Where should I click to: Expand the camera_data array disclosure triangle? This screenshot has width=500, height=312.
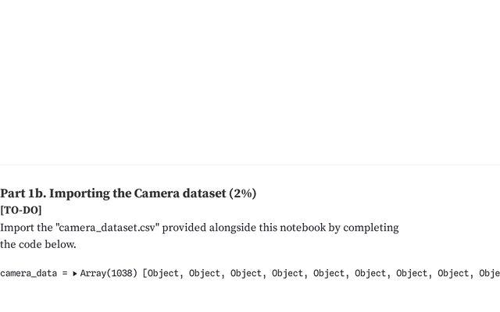(75, 274)
